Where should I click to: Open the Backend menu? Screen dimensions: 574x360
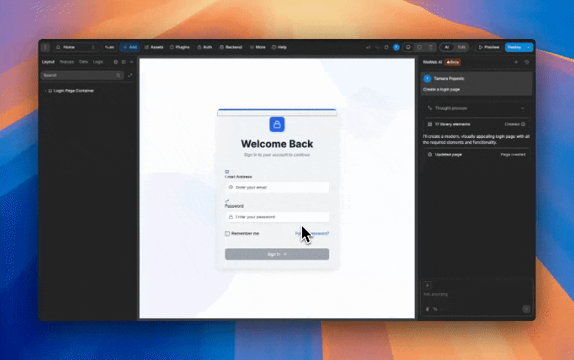(x=231, y=47)
